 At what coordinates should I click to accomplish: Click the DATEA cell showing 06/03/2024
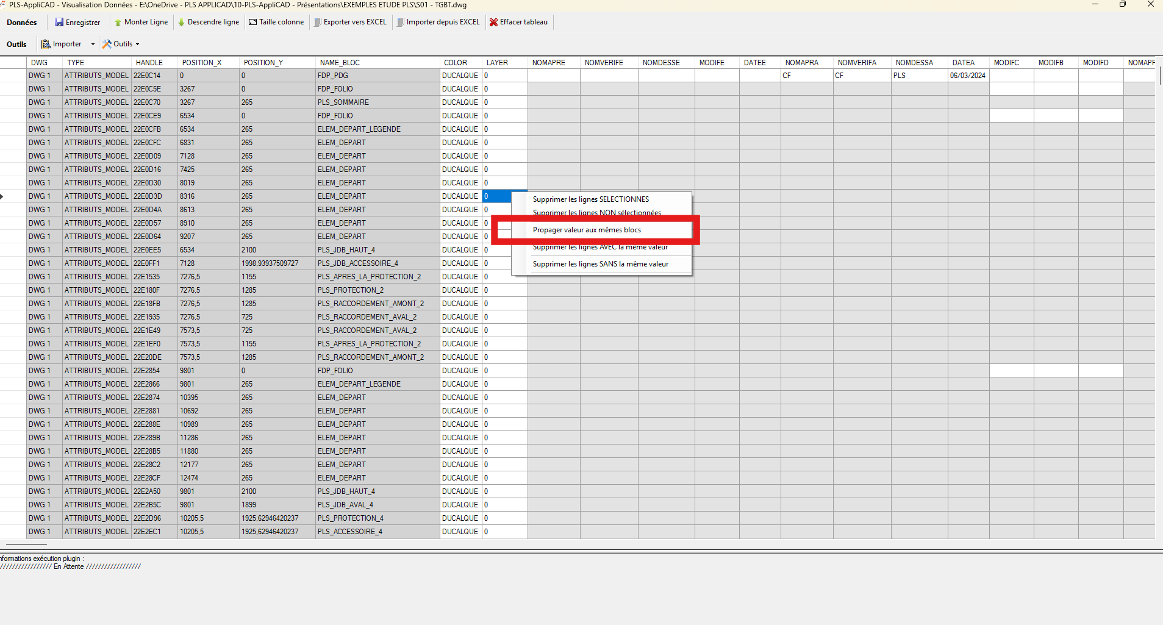[968, 76]
